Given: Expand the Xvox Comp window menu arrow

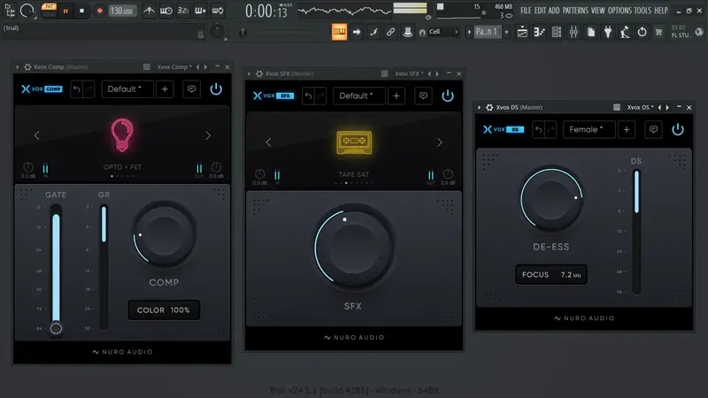Looking at the screenshot, I should click(17, 67).
